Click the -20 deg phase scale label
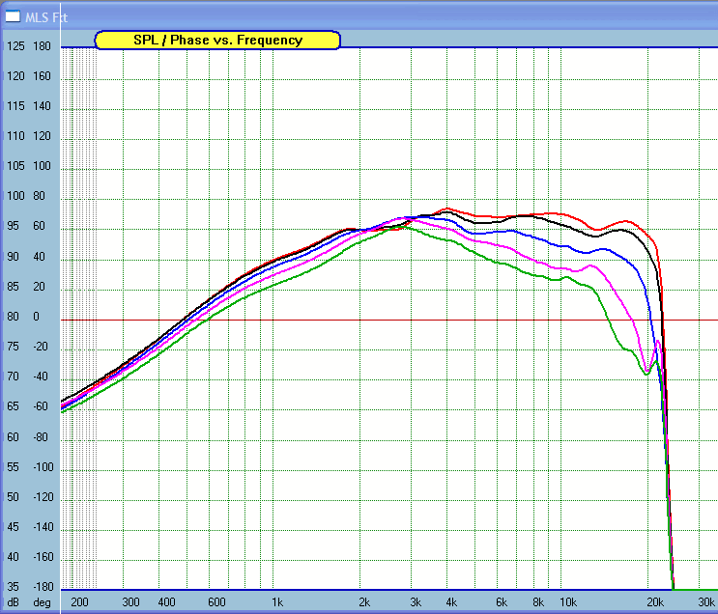The height and width of the screenshot is (614, 718). point(41,347)
